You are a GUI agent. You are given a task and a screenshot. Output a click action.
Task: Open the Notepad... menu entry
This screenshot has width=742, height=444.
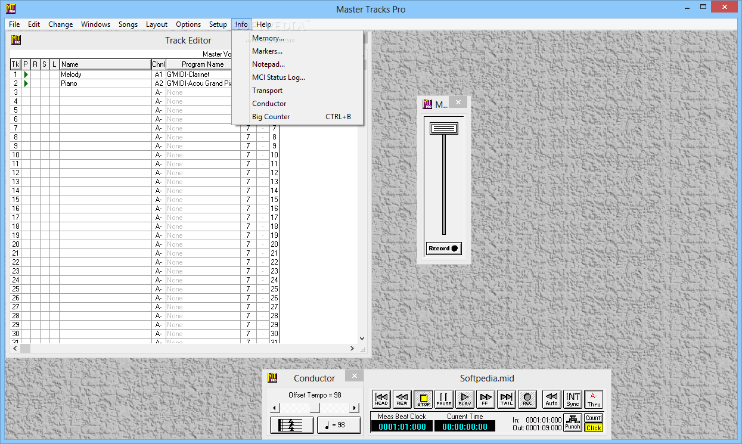pyautogui.click(x=297, y=64)
